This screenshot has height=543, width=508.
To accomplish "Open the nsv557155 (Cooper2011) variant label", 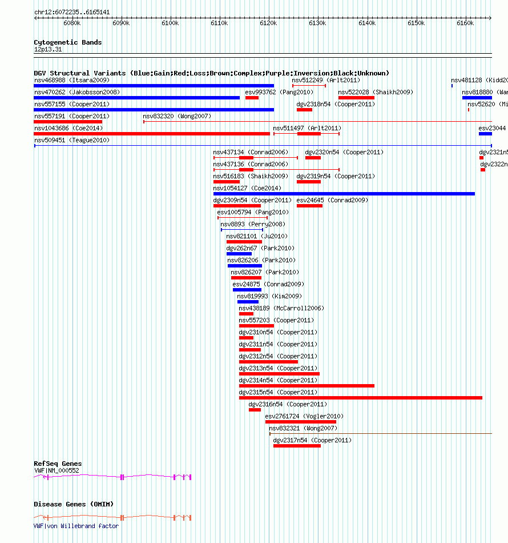I will pyautogui.click(x=72, y=104).
